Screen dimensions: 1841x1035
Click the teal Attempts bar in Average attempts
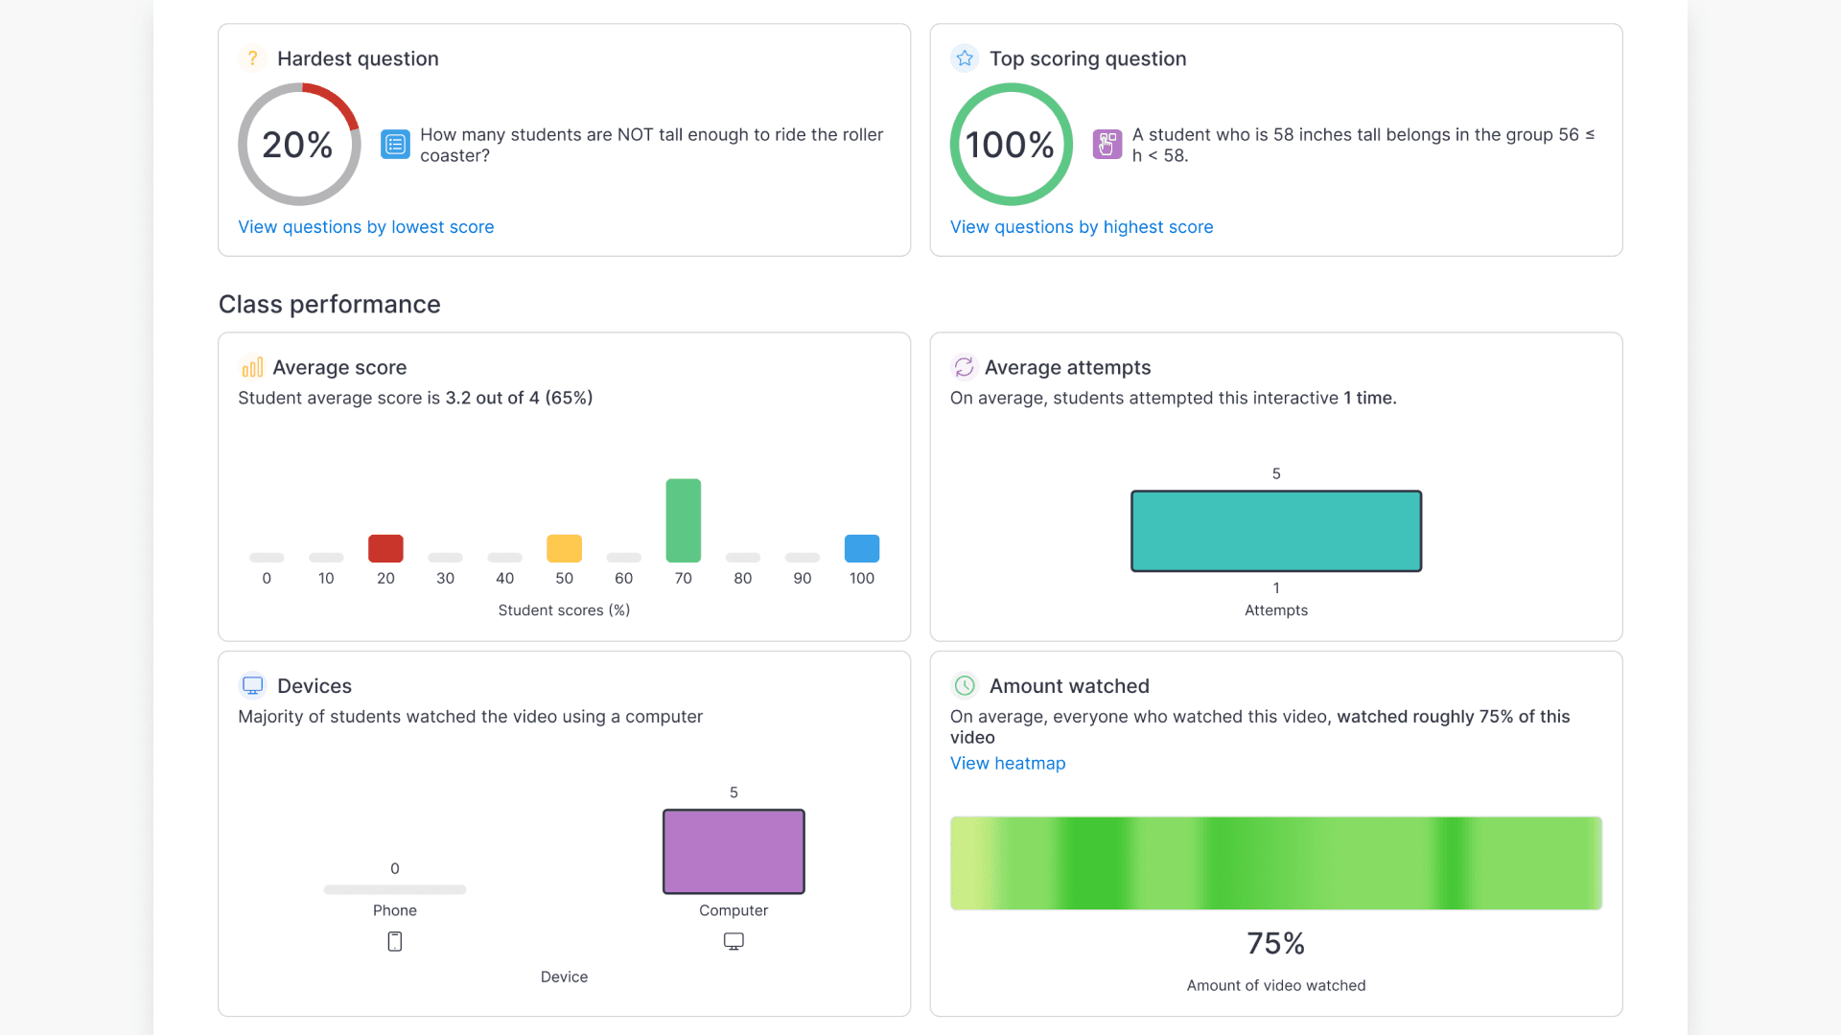[x=1275, y=531]
